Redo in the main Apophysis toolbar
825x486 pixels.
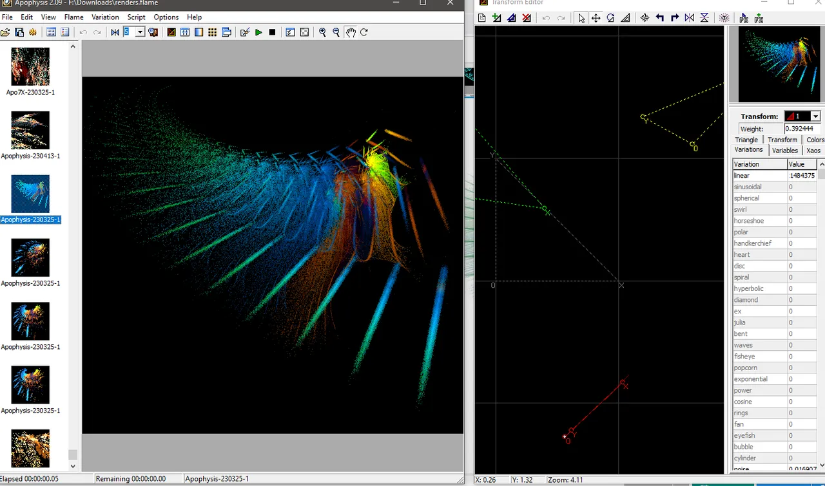pos(97,32)
